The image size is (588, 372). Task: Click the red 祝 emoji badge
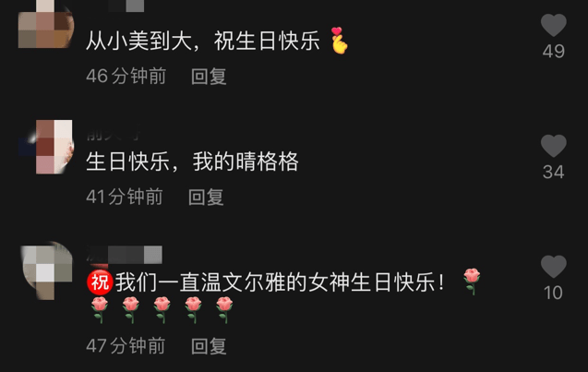[100, 282]
